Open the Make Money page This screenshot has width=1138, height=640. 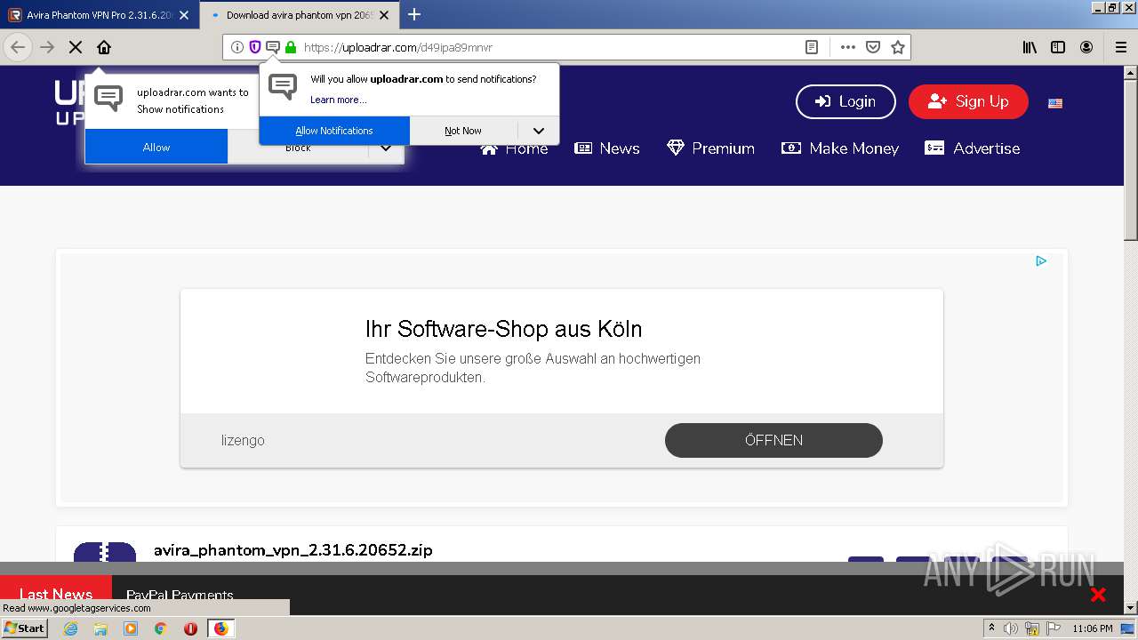(x=840, y=148)
